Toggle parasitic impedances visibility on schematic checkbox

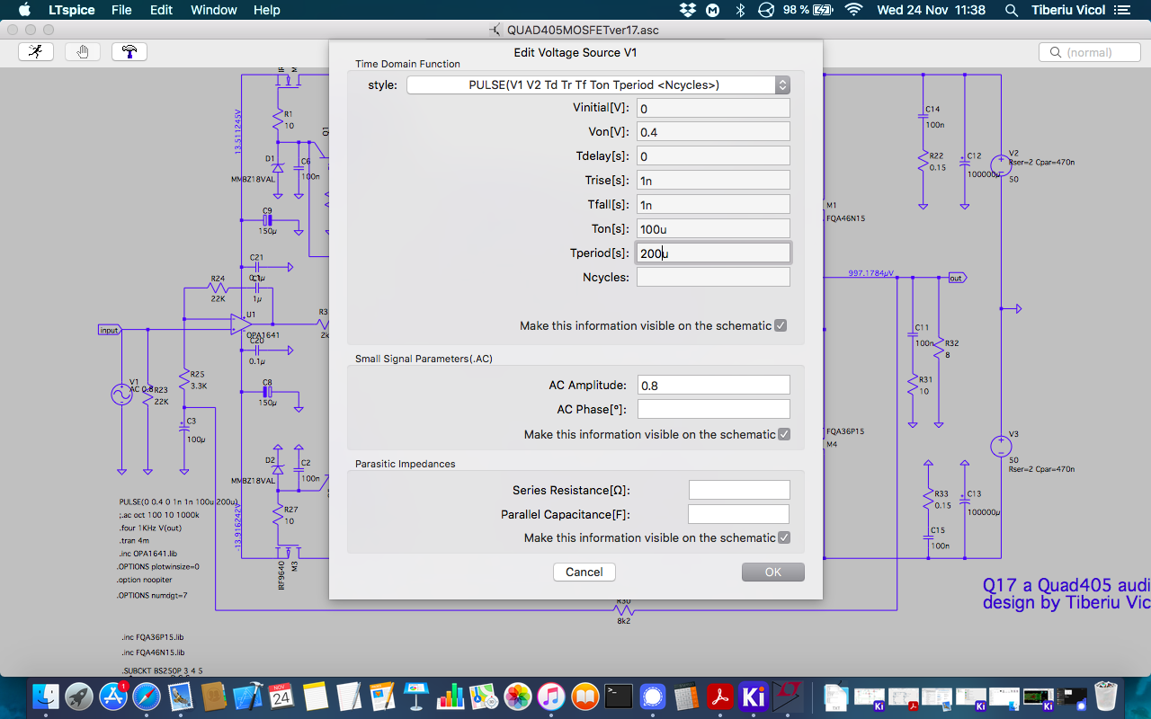click(x=784, y=537)
